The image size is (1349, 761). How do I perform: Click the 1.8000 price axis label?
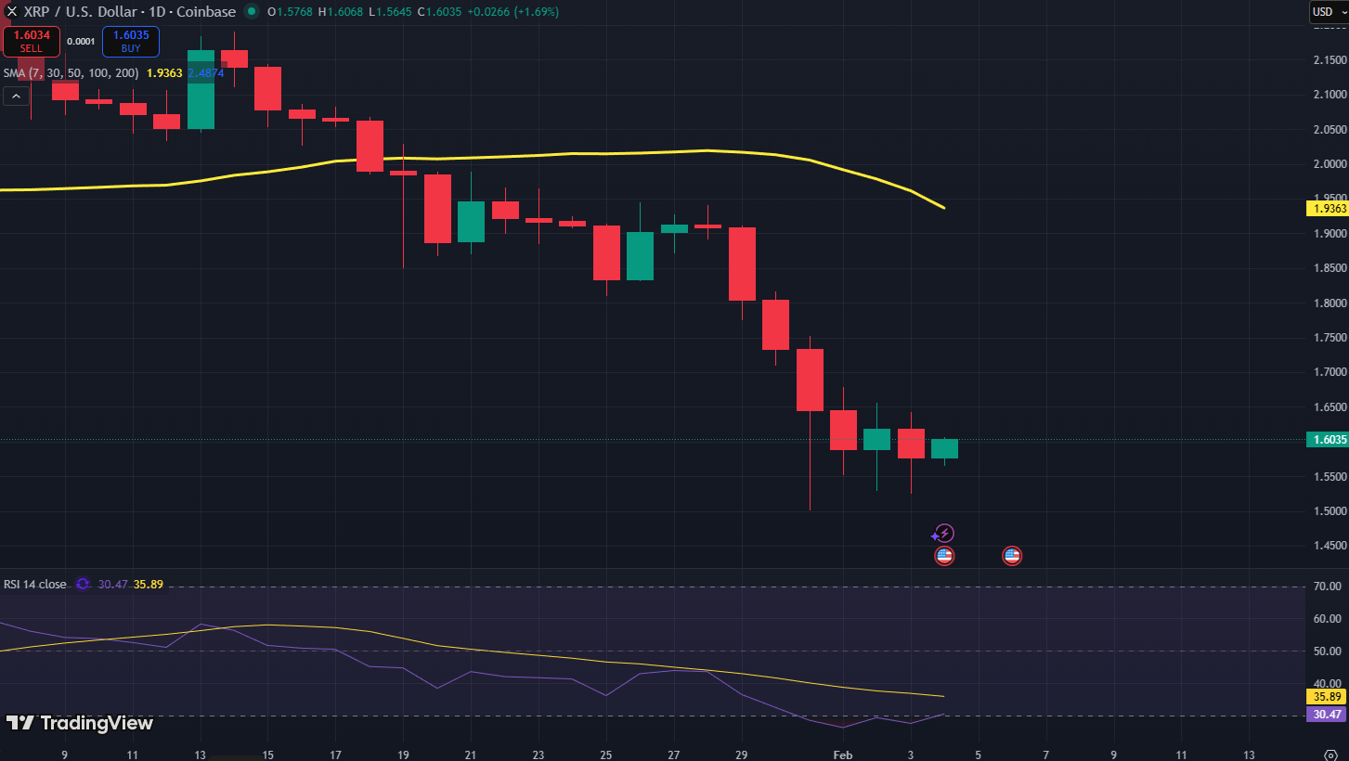1330,303
